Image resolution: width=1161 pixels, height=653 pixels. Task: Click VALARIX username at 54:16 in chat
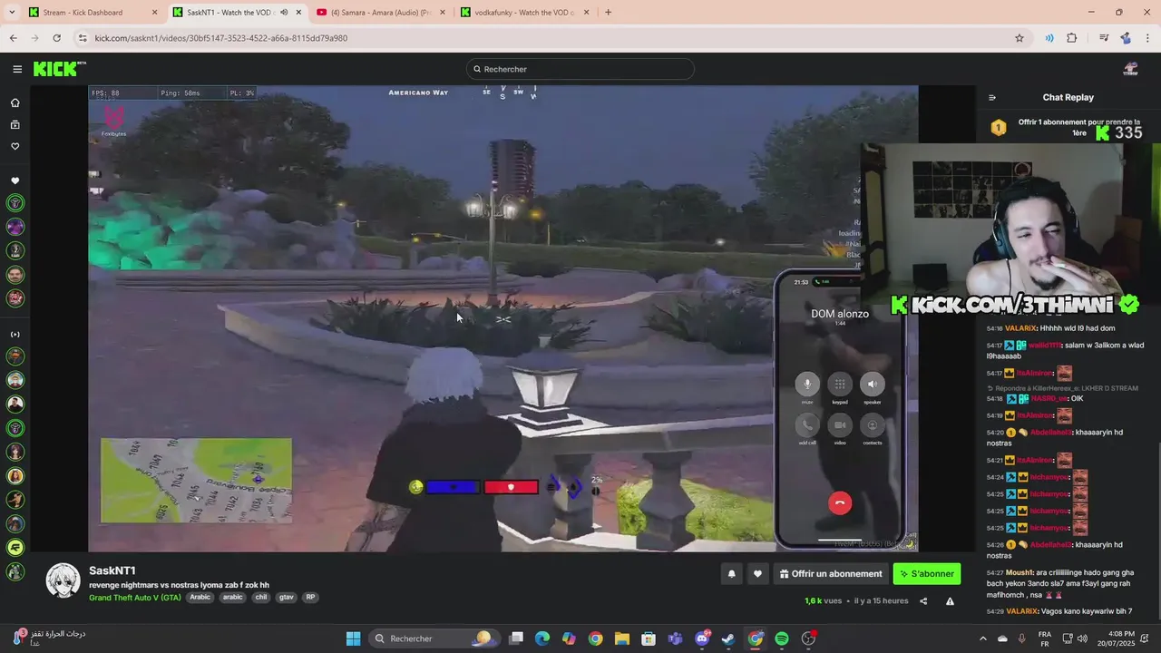[x=1020, y=328]
